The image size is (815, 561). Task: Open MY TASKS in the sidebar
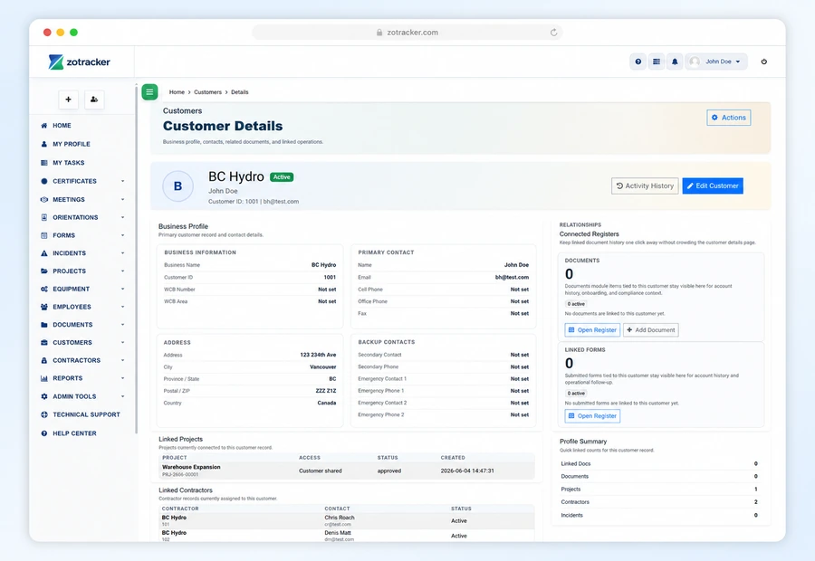click(69, 163)
